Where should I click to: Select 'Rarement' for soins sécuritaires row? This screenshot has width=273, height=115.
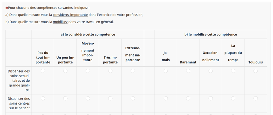coord(188,71)
